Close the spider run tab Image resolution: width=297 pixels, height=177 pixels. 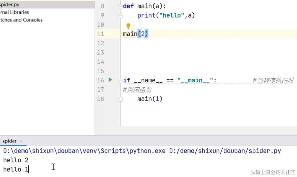21,141
